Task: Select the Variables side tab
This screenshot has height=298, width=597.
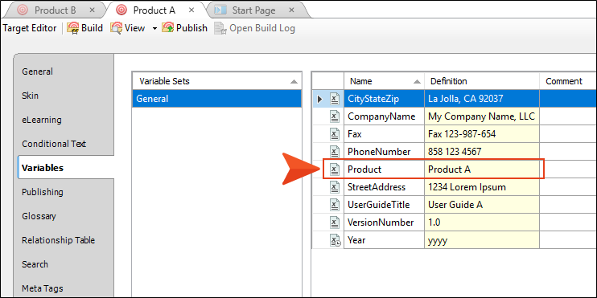Action: point(65,168)
